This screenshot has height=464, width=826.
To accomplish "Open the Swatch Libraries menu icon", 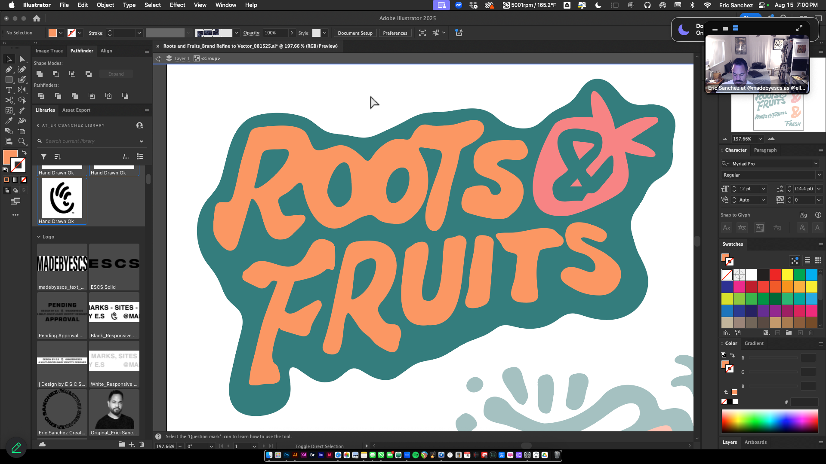I will click(726, 333).
